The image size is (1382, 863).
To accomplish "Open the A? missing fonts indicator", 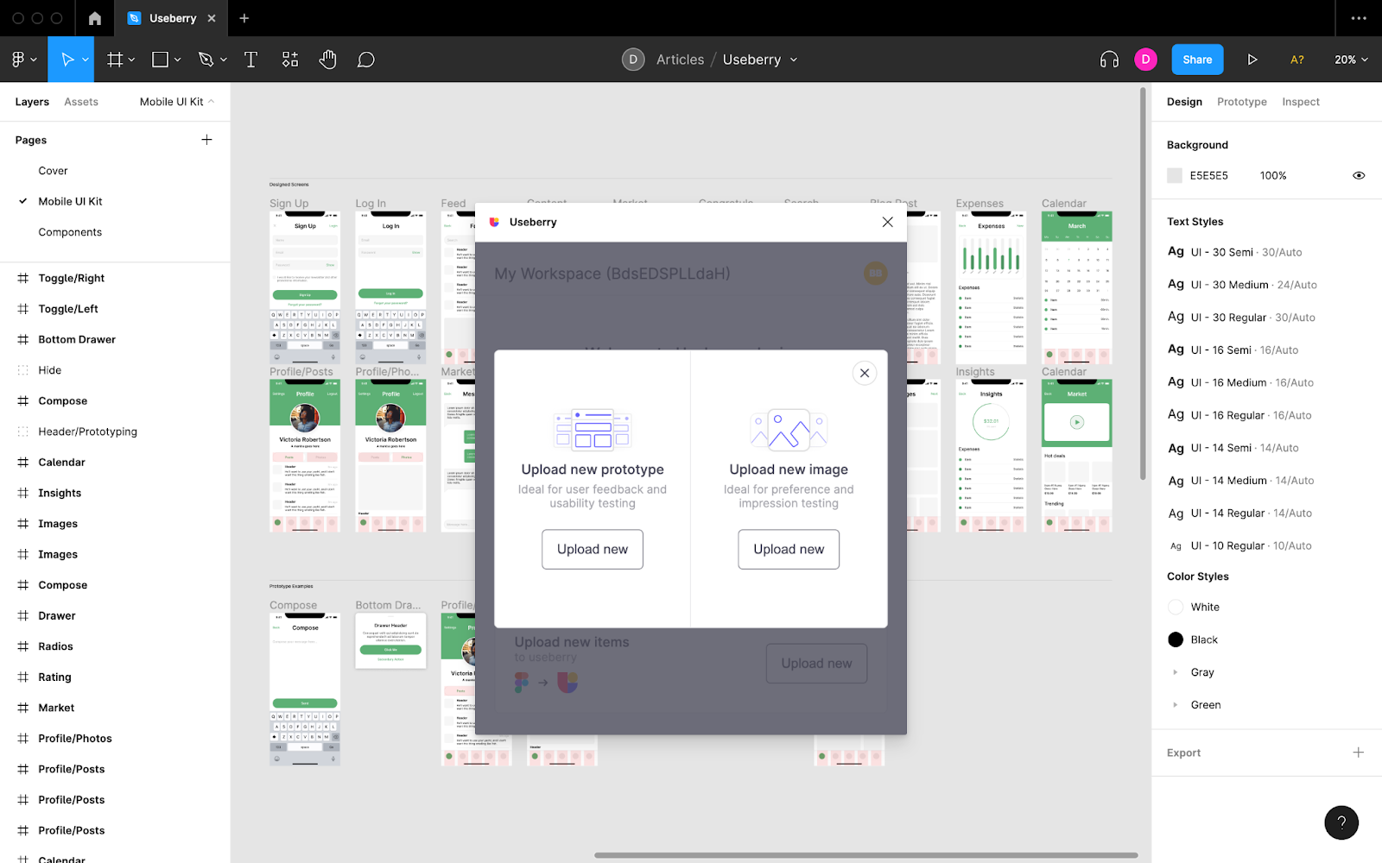I will point(1297,60).
